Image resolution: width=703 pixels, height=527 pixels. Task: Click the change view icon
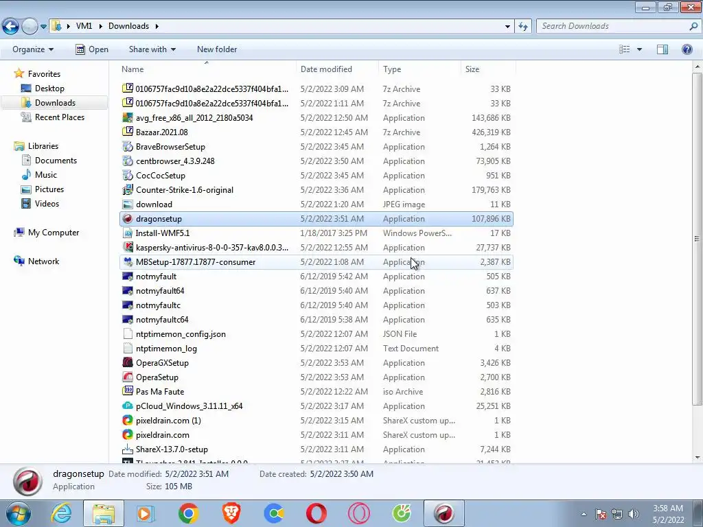(x=625, y=49)
